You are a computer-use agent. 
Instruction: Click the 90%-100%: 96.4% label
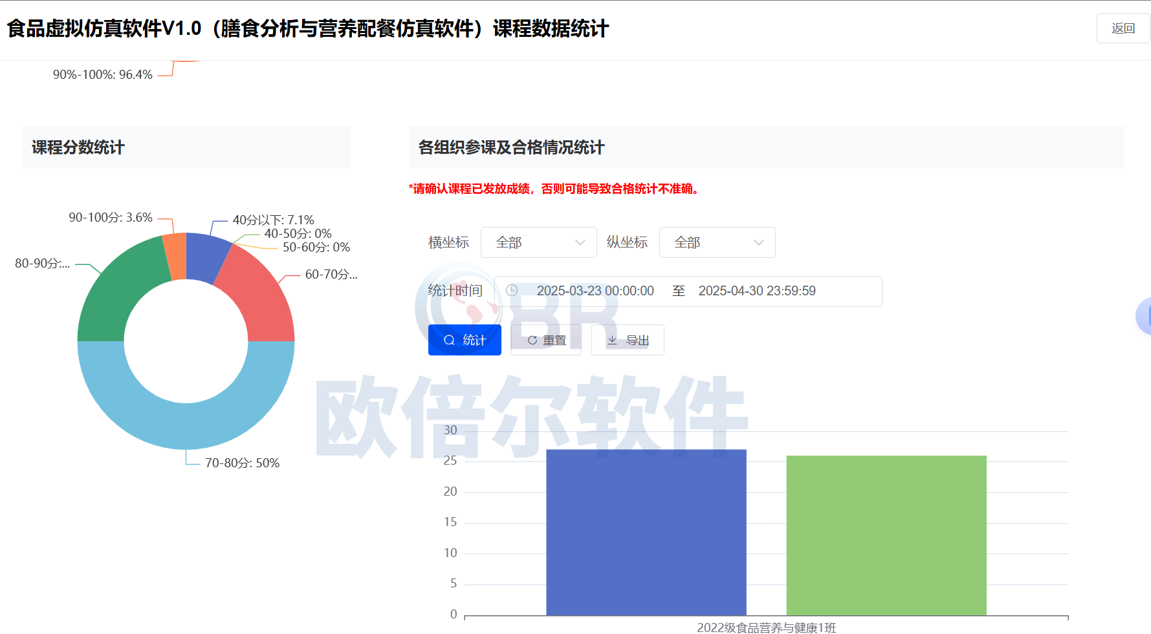coord(102,74)
